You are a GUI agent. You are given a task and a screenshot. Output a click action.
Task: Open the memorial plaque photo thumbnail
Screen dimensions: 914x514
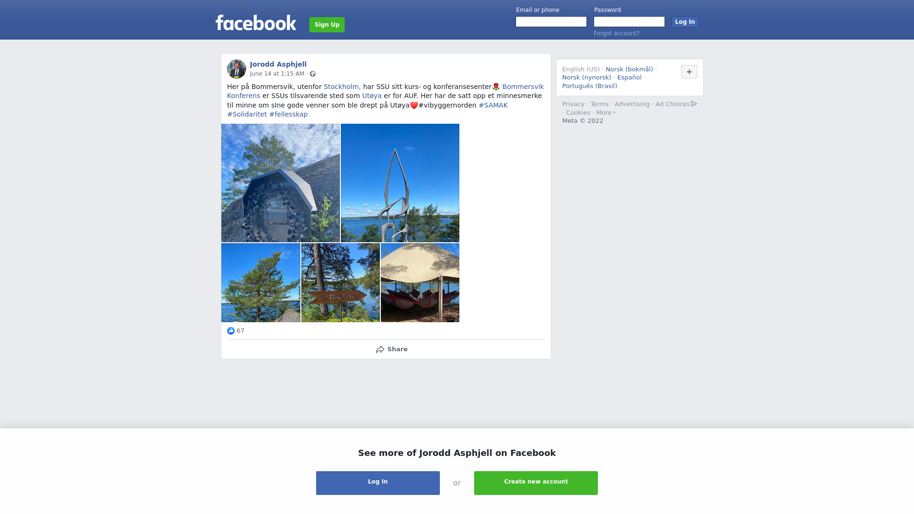[280, 183]
